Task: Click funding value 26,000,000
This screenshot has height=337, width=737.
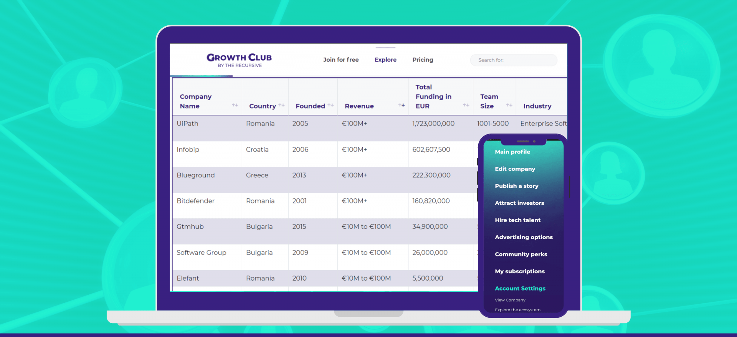Action: [x=430, y=253]
